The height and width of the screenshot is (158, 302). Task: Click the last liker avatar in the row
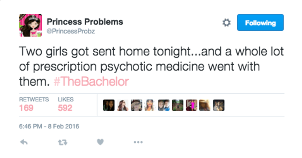218,105
